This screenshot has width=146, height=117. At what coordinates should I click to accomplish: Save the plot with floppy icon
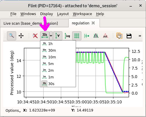click(129, 36)
